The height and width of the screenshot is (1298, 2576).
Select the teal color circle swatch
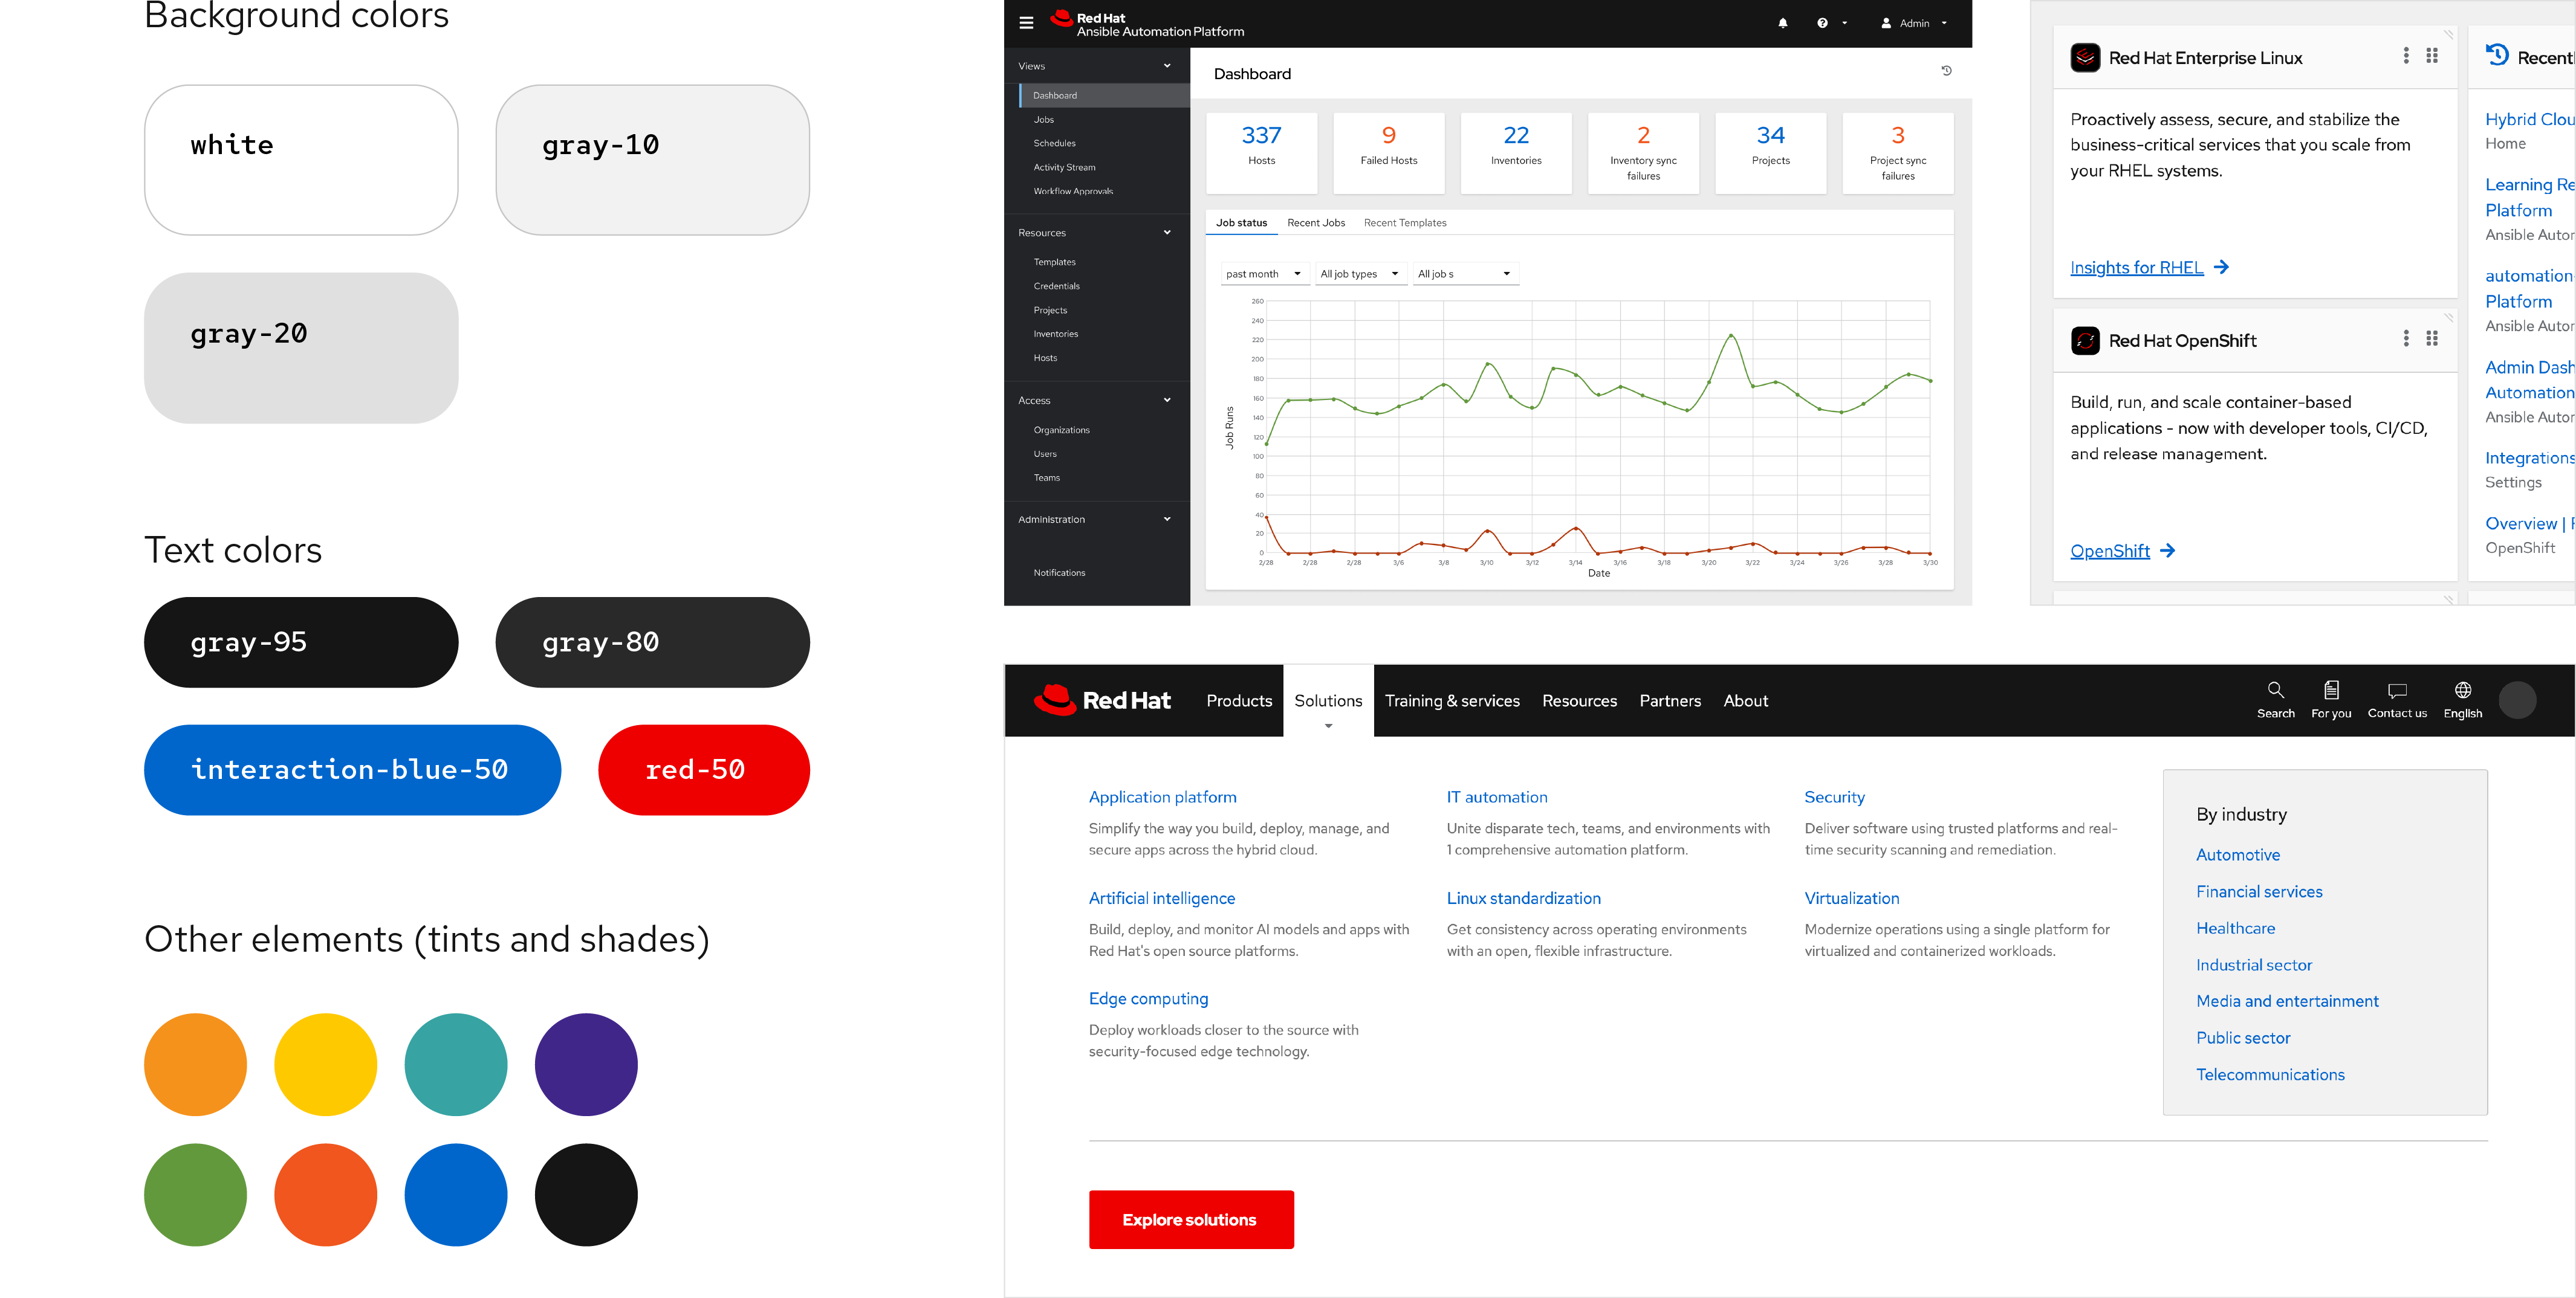pyautogui.click(x=455, y=1064)
